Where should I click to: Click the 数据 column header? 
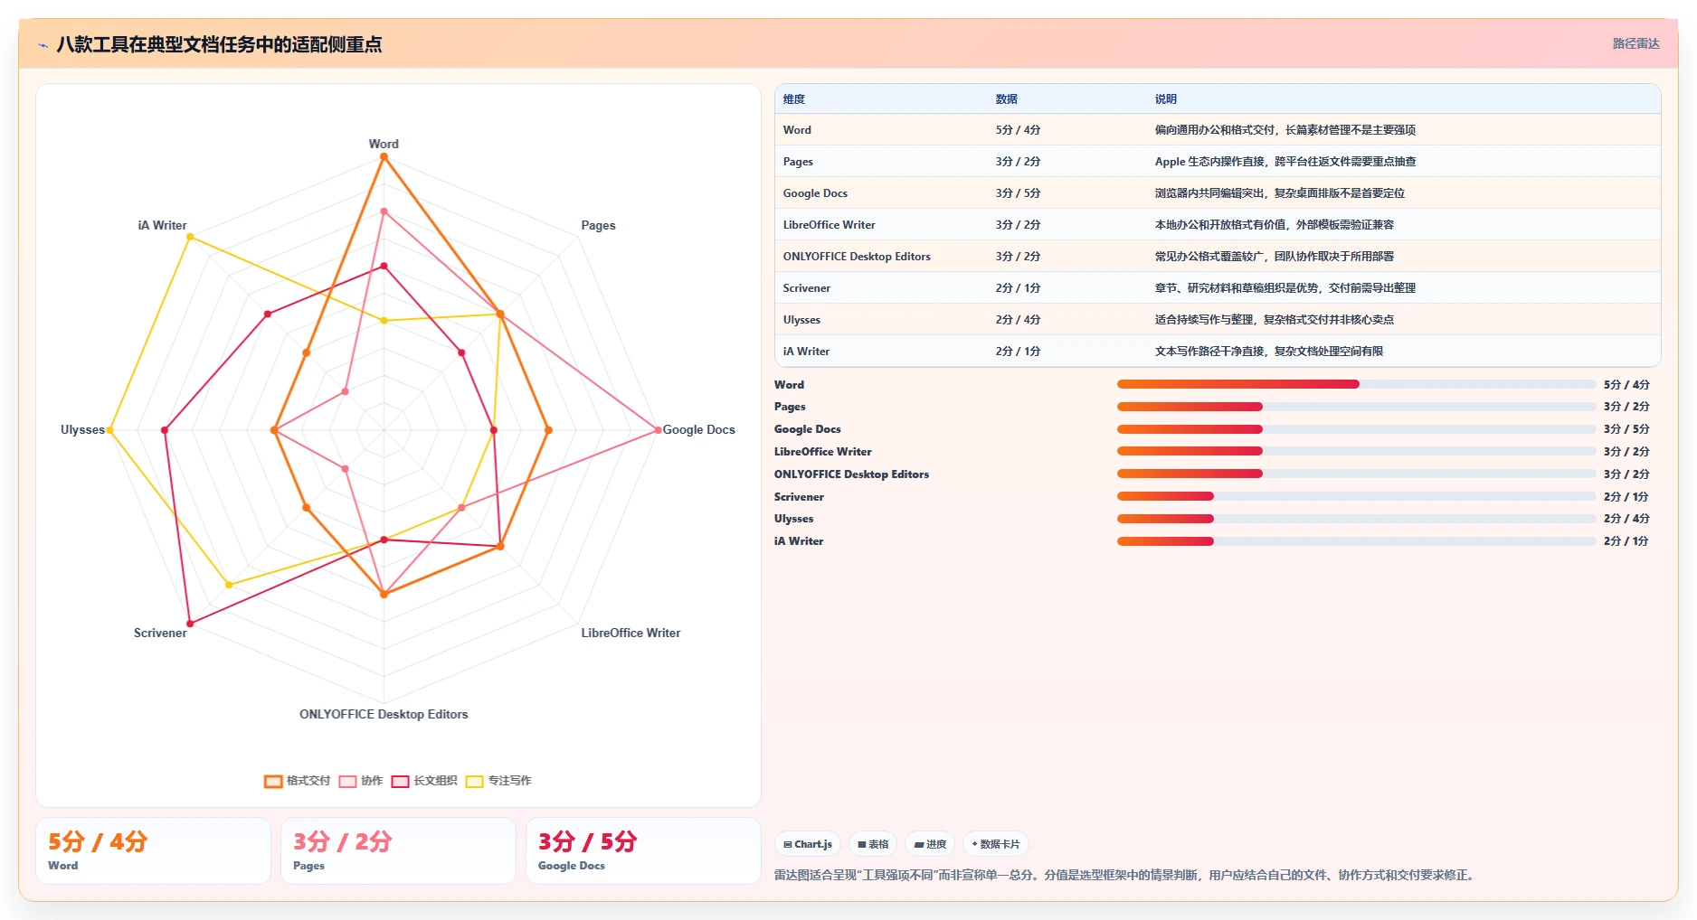tap(1007, 99)
